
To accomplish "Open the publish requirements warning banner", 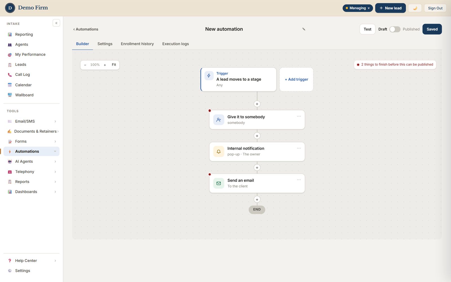I will click(x=395, y=65).
